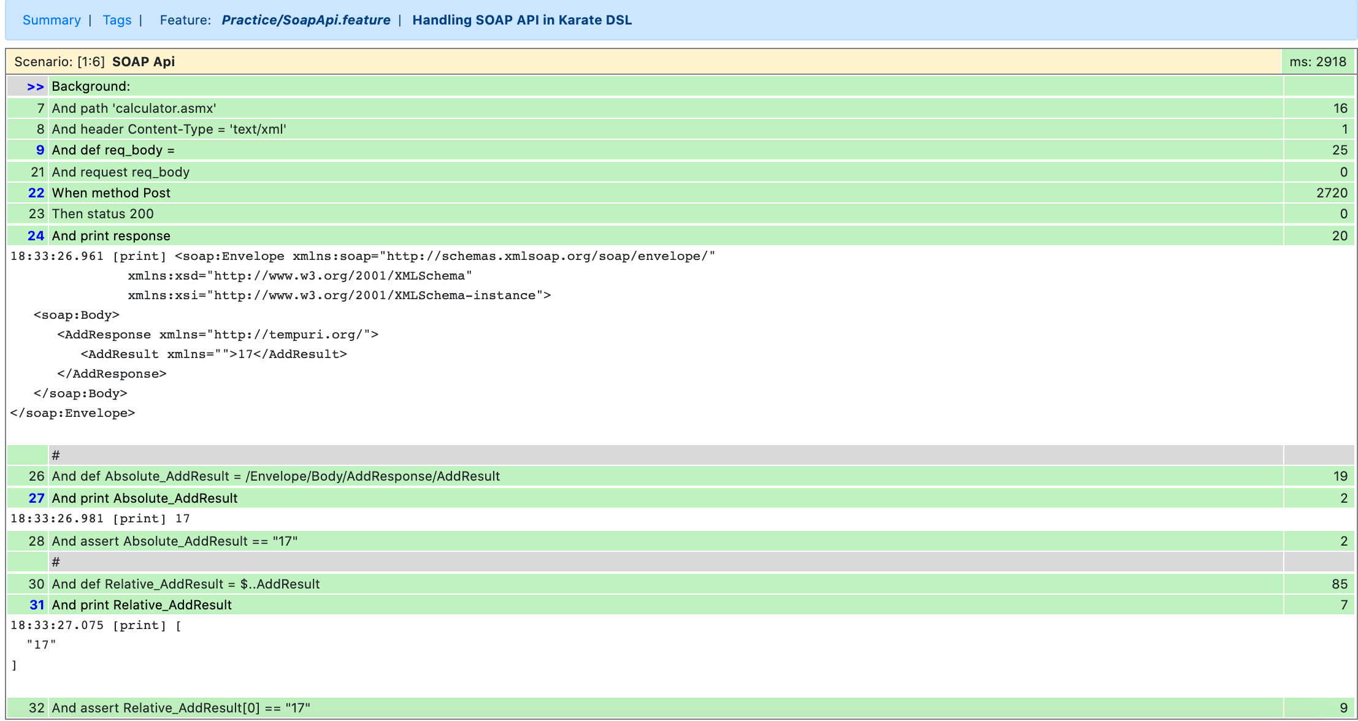Open the Tags link
This screenshot has height=721, width=1358.
[117, 20]
